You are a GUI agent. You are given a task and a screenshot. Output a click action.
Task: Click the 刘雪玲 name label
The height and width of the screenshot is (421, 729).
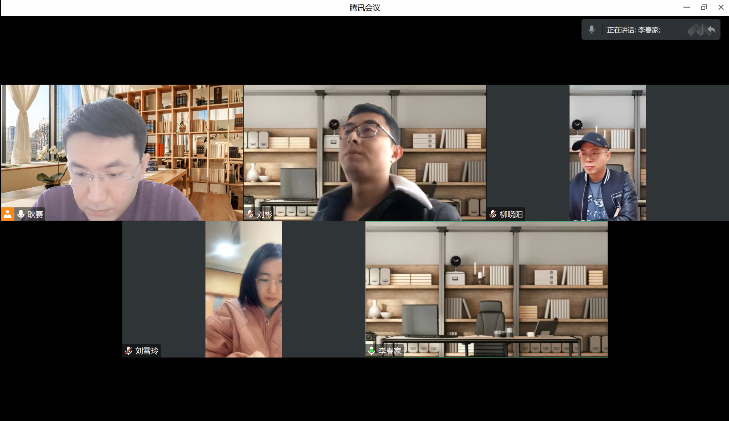tap(147, 351)
